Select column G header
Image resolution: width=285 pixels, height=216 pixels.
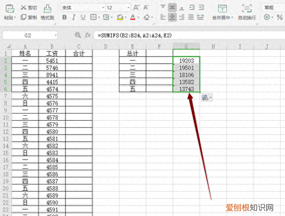186,46
